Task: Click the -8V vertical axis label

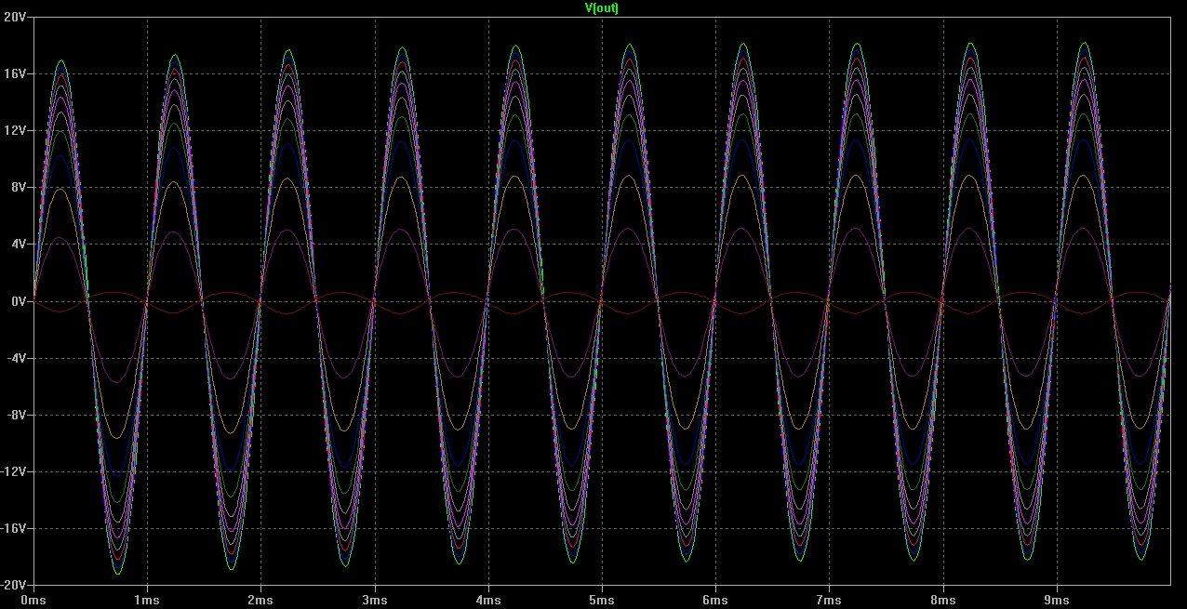Action: pos(15,415)
